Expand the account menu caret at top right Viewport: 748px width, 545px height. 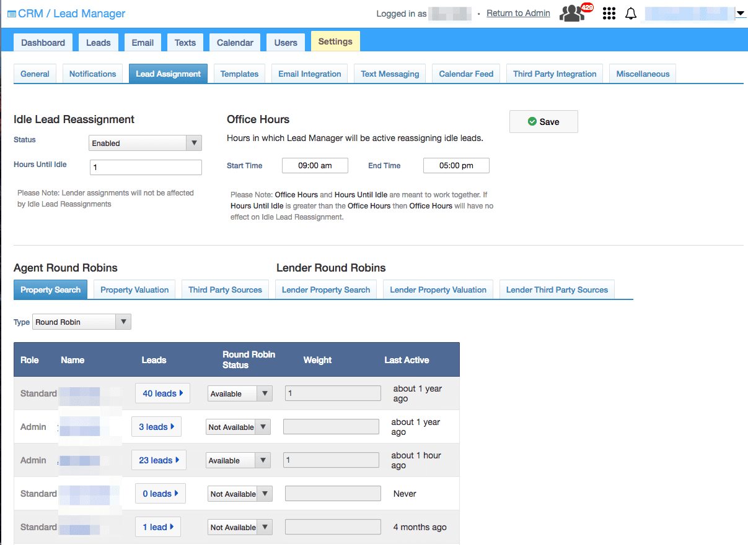coord(741,13)
